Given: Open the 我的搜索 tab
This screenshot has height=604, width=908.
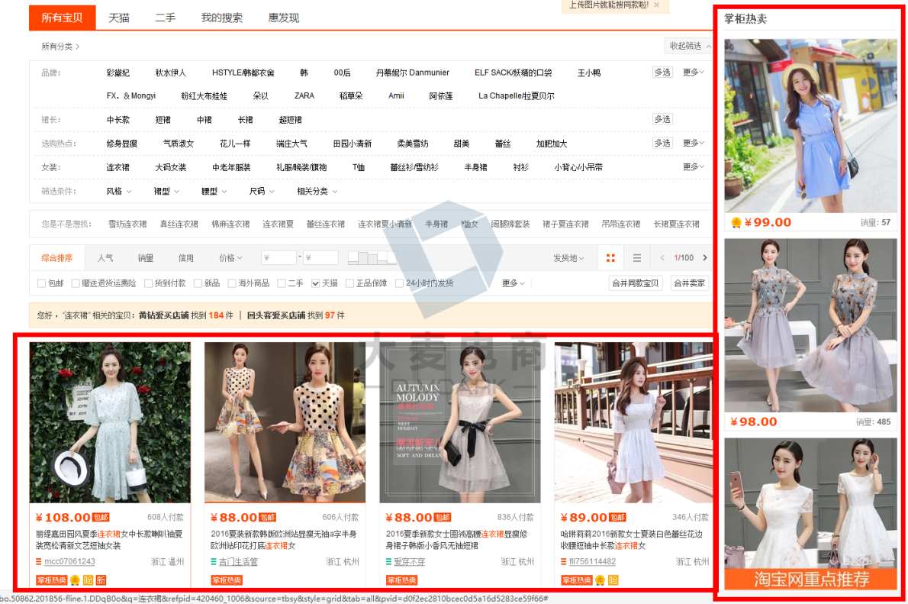Looking at the screenshot, I should pyautogui.click(x=222, y=18).
